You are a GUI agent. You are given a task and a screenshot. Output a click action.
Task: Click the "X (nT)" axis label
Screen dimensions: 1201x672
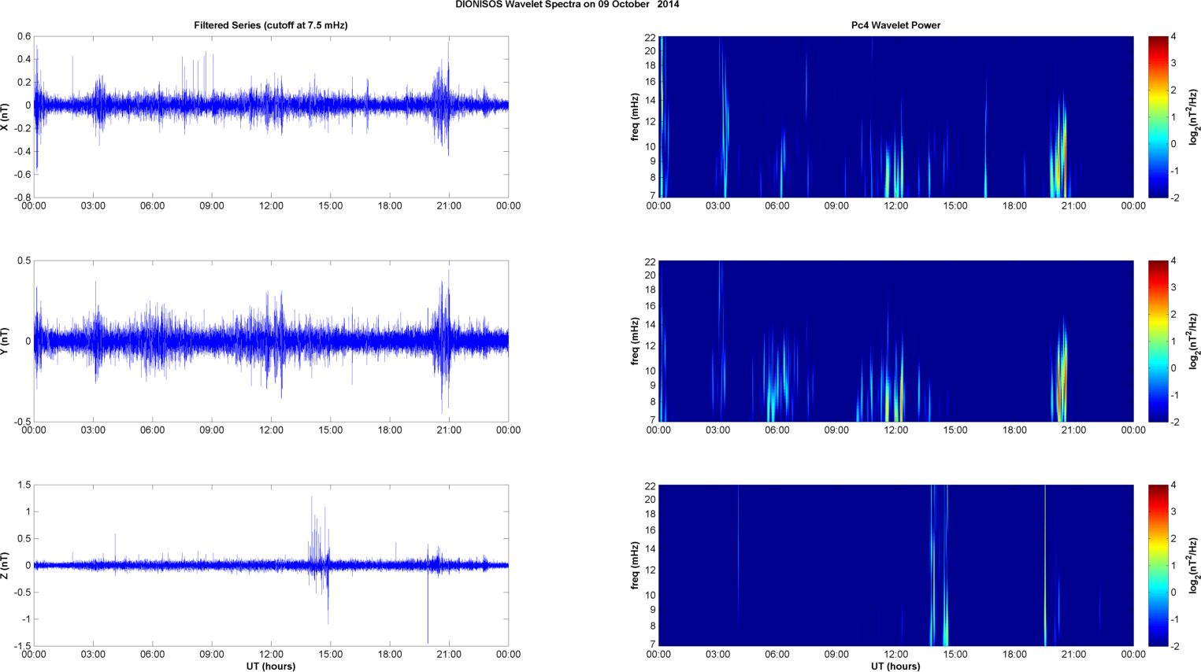pos(6,117)
